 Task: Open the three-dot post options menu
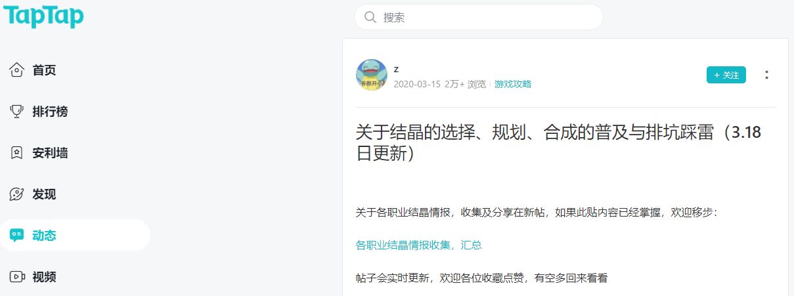[766, 75]
